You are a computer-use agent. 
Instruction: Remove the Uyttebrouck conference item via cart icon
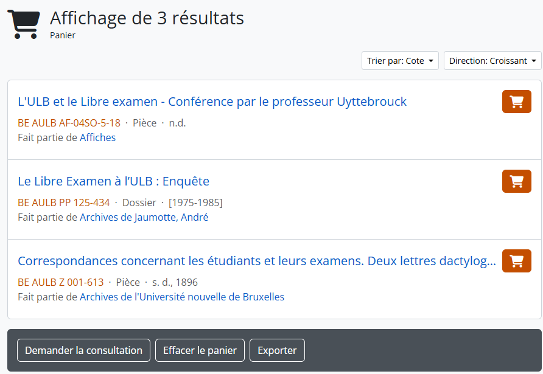click(x=516, y=102)
